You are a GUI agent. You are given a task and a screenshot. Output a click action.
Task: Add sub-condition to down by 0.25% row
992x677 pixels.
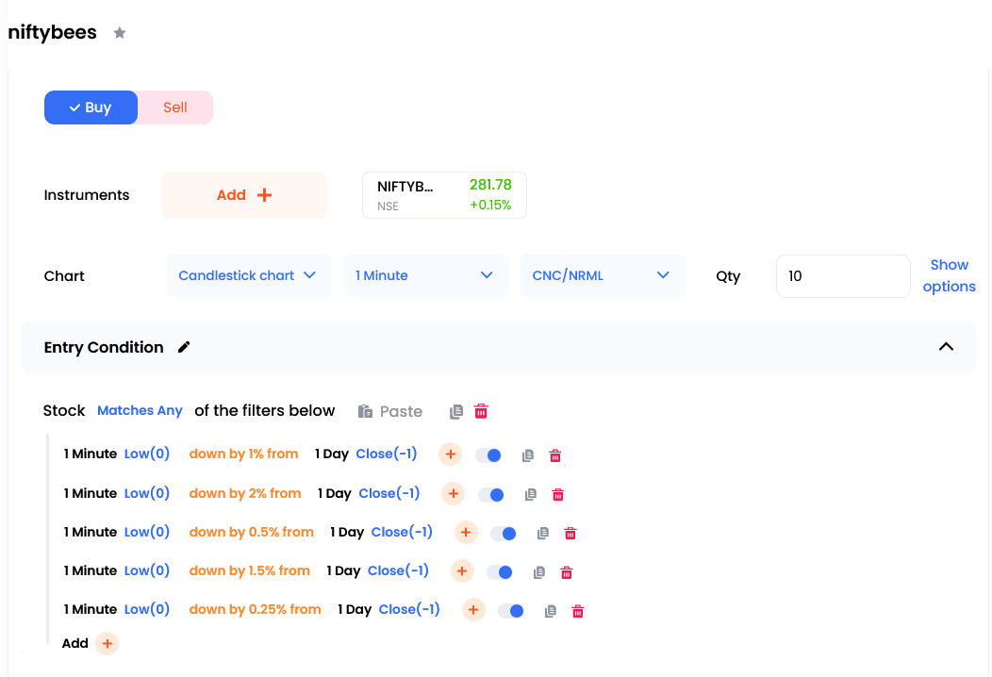[x=473, y=609]
